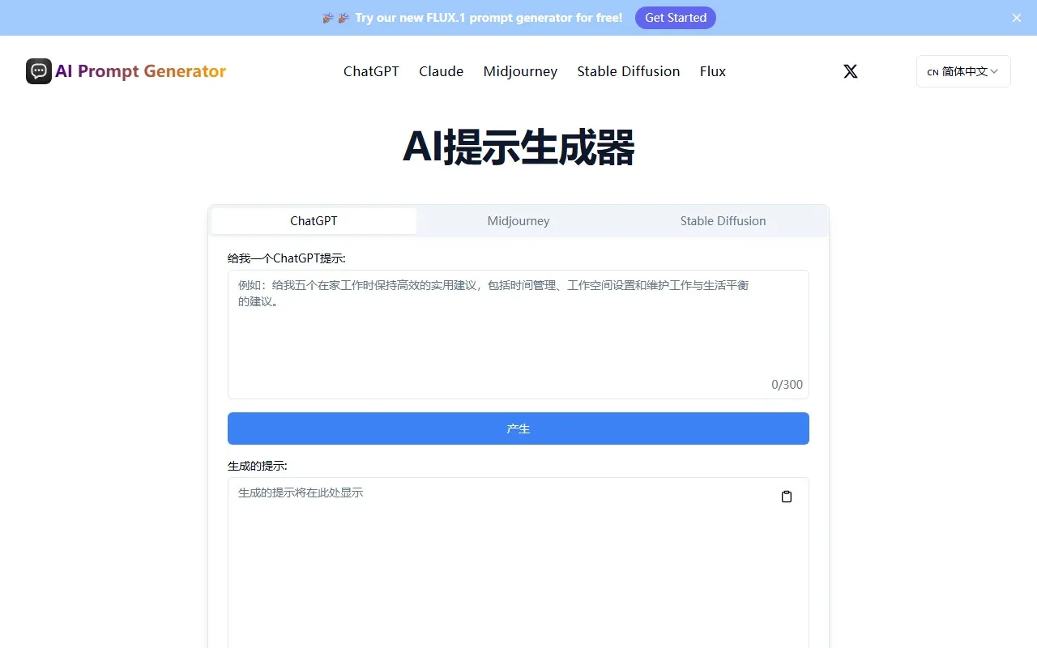Screen dimensions: 1037x648
Task: Click the generated prompt display area
Action: pos(502,559)
